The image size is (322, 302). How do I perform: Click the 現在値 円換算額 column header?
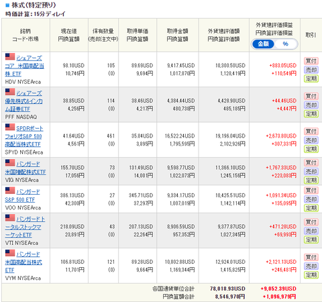[69, 35]
